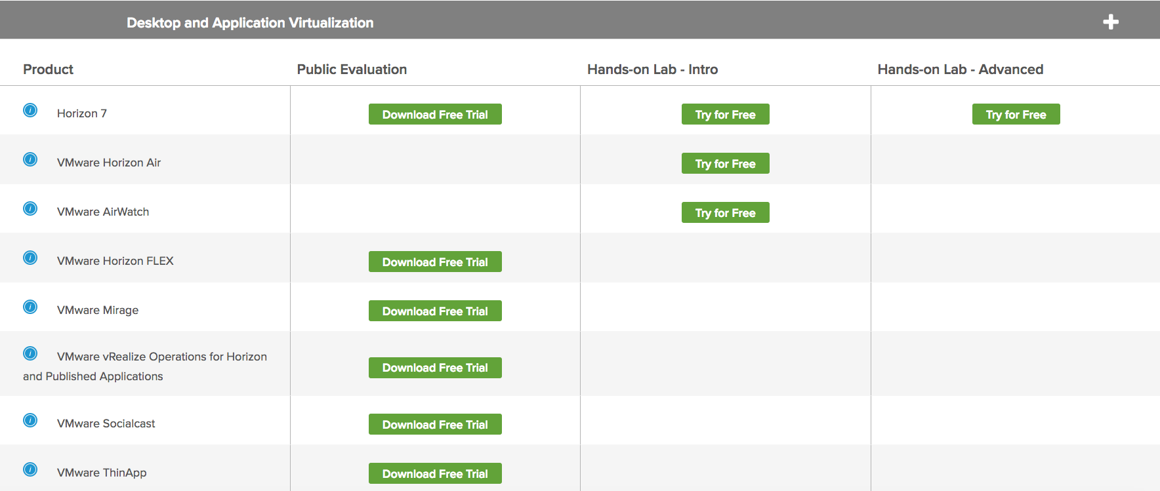This screenshot has width=1160, height=491.
Task: Select the VMware Horizon Air product name
Action: [x=109, y=163]
